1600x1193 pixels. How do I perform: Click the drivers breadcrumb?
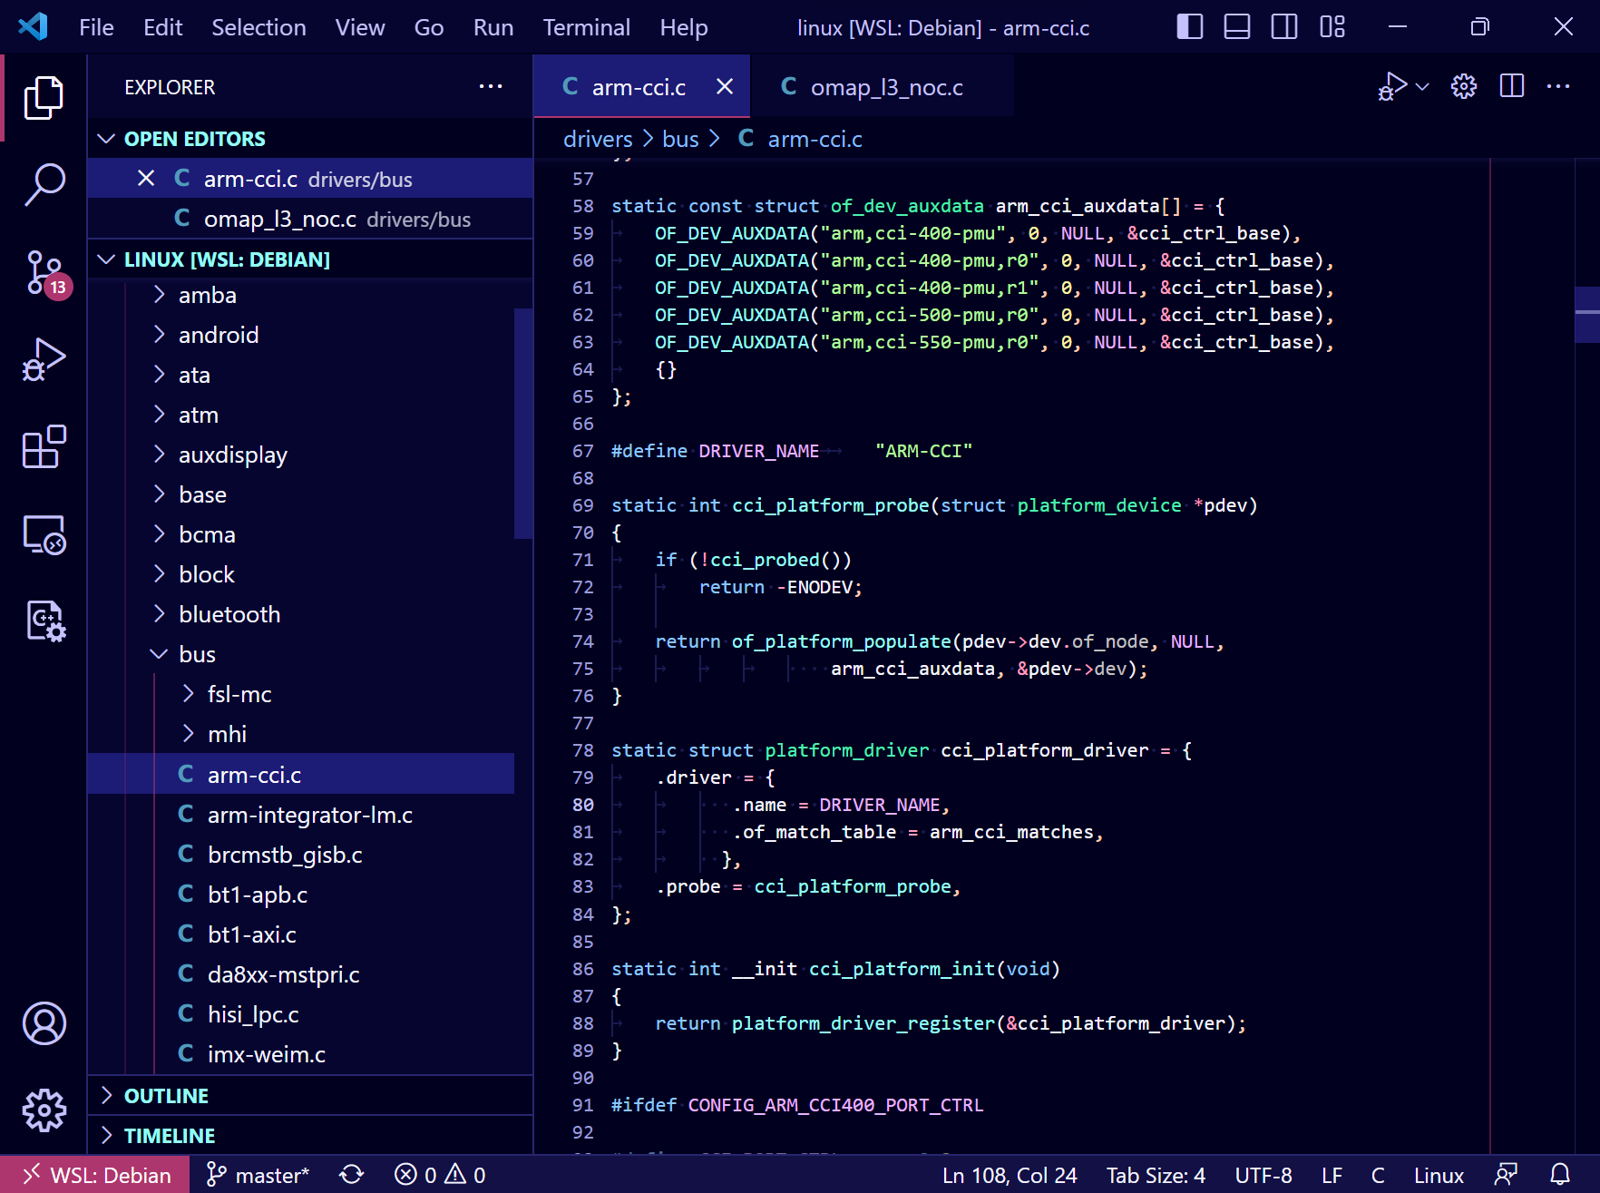pos(598,139)
